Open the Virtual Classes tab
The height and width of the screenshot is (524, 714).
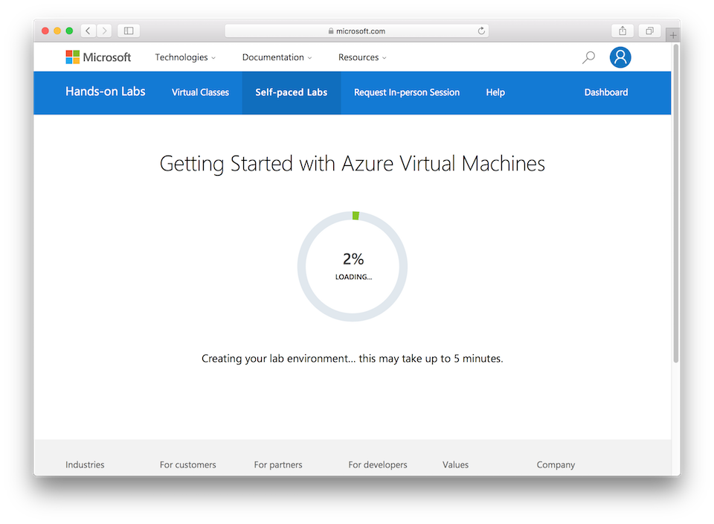click(200, 92)
